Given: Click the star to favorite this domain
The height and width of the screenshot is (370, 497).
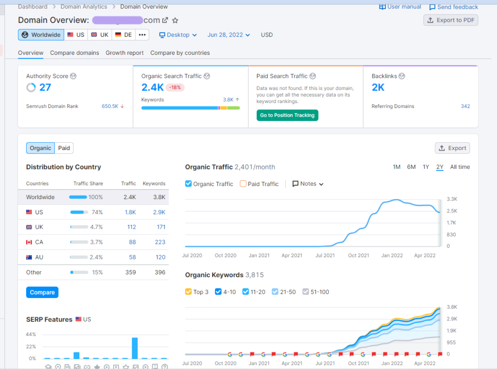Looking at the screenshot, I should [175, 20].
